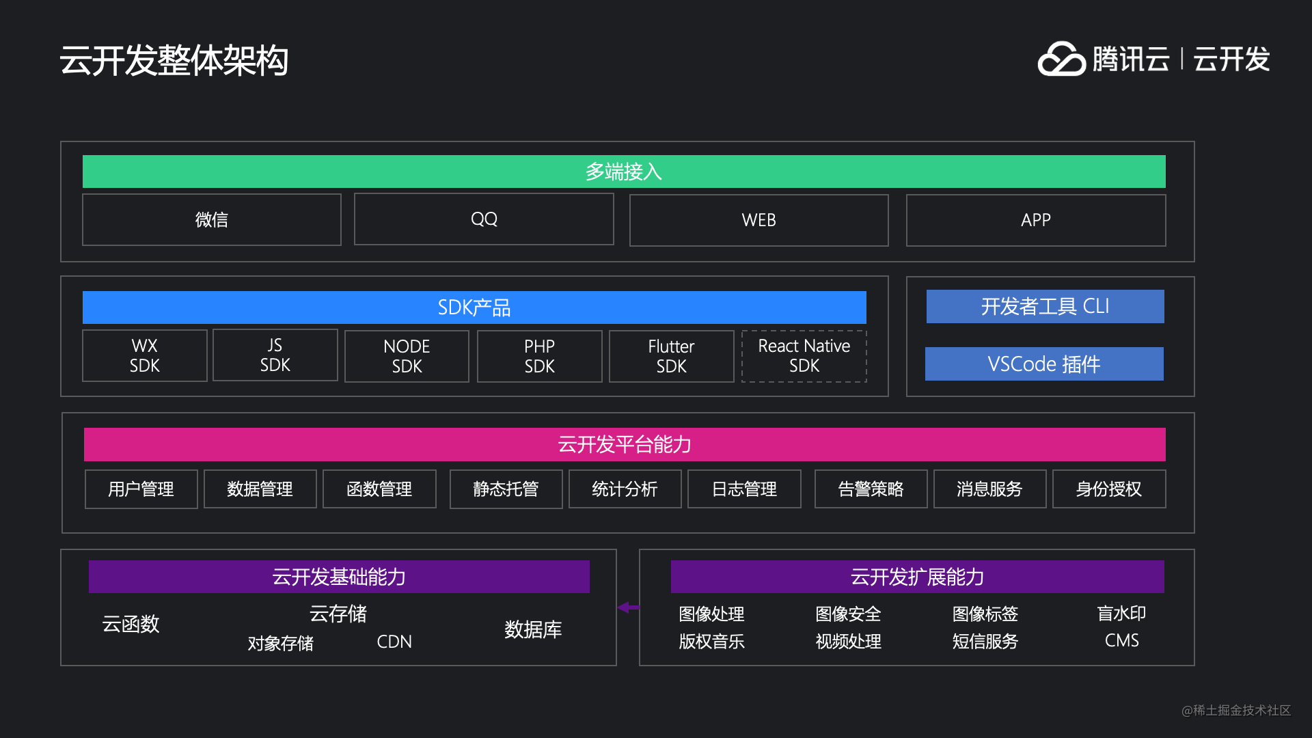Click the Tencent Cloud logo icon
The height and width of the screenshot is (738, 1312).
pyautogui.click(x=1061, y=59)
